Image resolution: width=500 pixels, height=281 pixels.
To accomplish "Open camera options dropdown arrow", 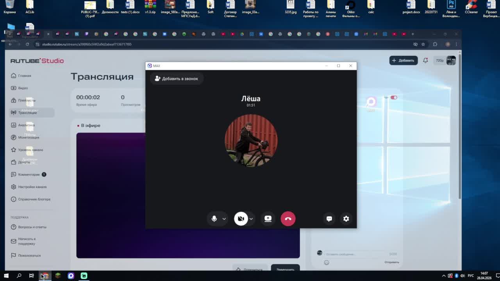I will point(251,219).
